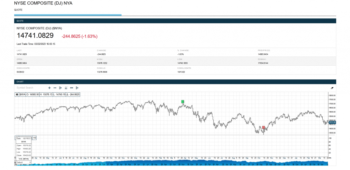Select the crosshair plus tool in chart toolbar

49,88
